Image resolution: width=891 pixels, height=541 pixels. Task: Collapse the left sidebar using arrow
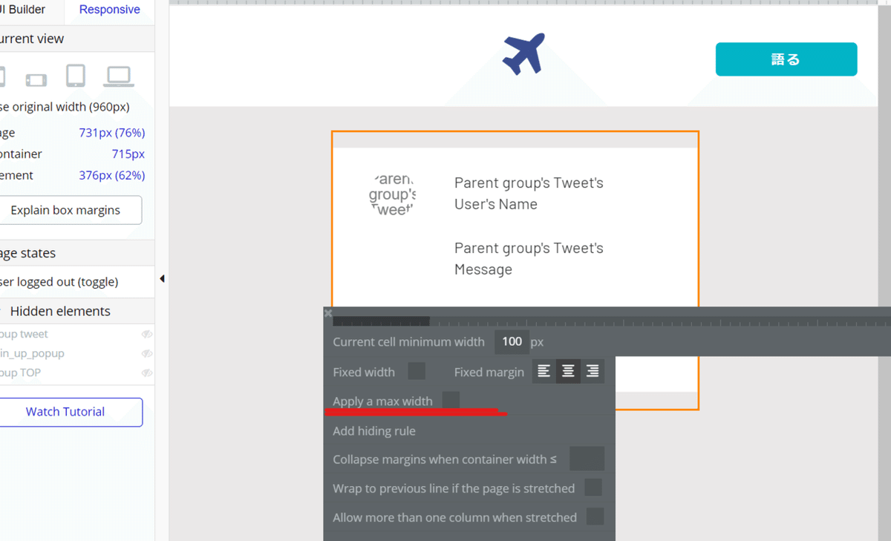(x=162, y=279)
